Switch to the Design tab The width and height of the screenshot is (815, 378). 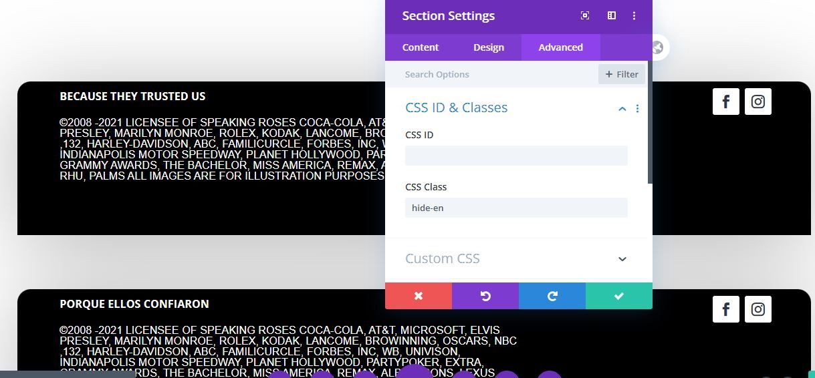click(x=489, y=47)
